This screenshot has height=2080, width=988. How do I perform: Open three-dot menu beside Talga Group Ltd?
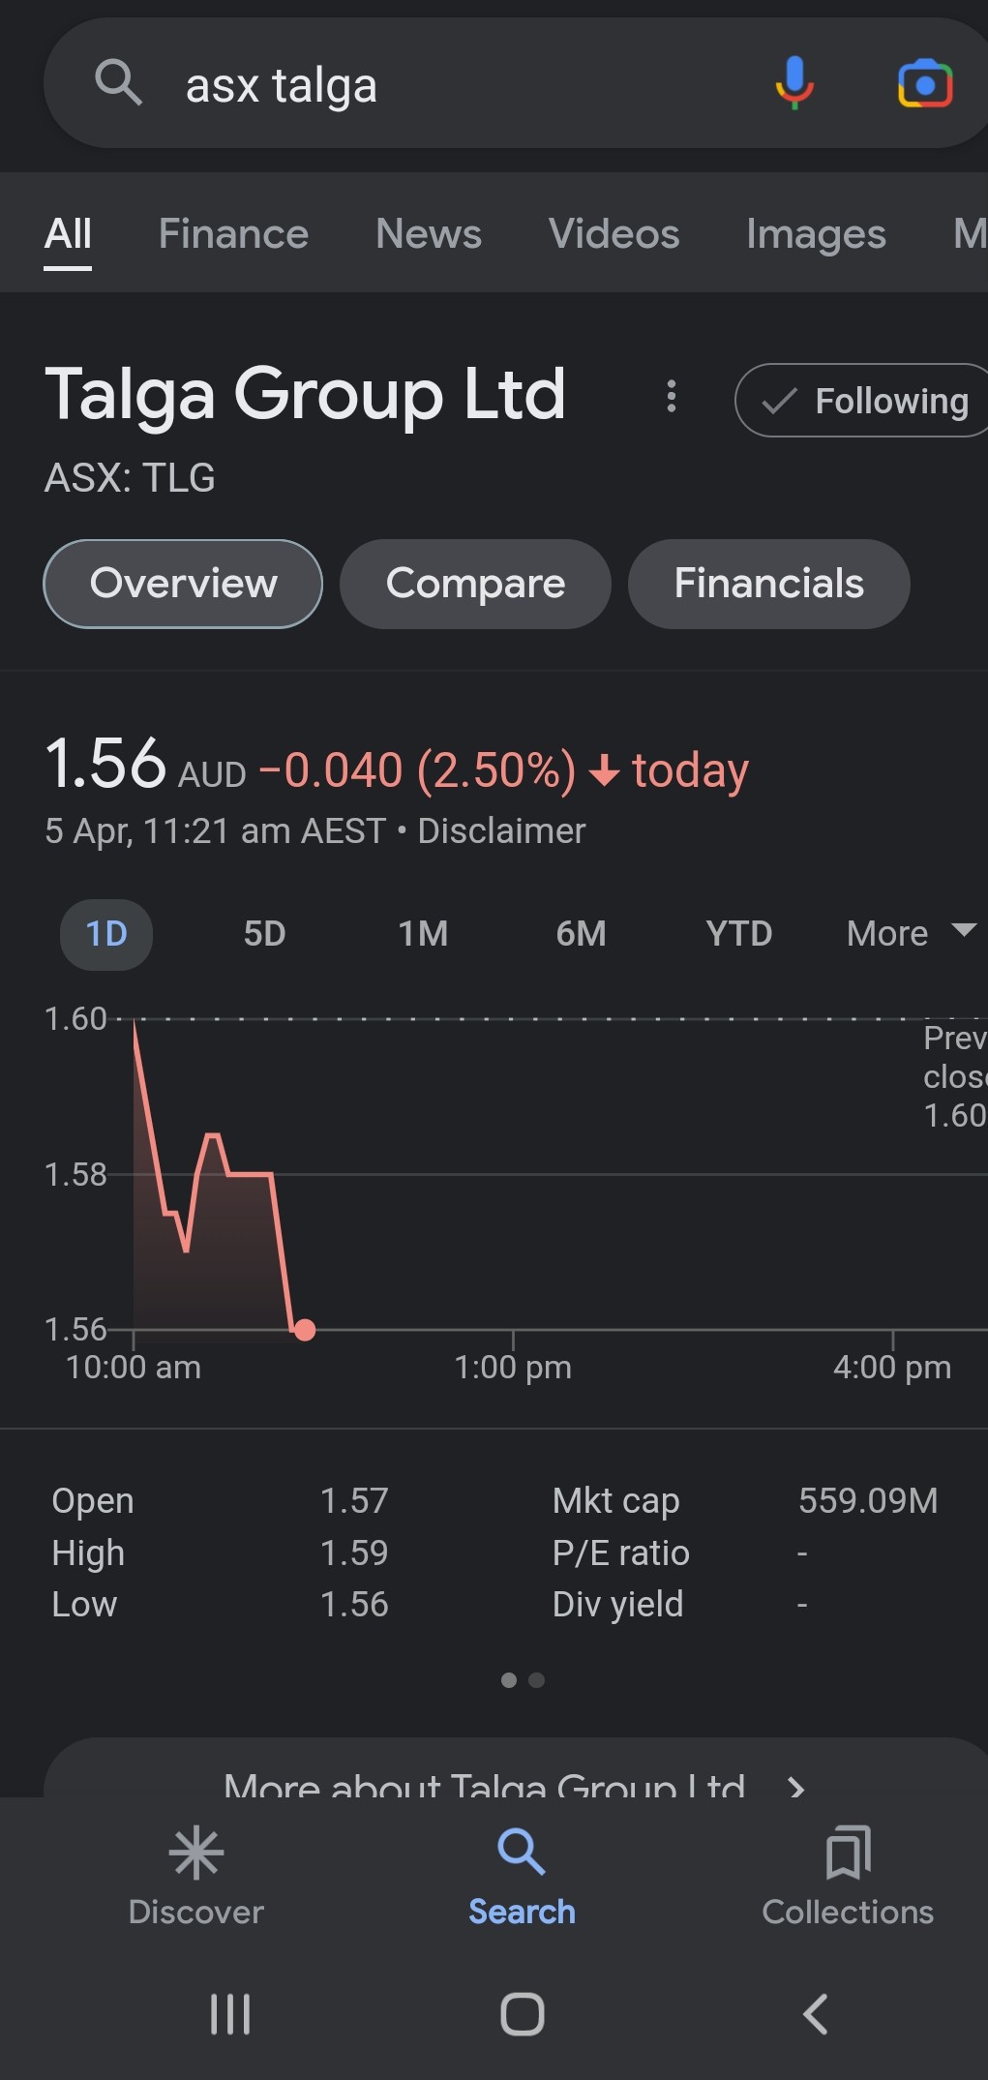671,397
